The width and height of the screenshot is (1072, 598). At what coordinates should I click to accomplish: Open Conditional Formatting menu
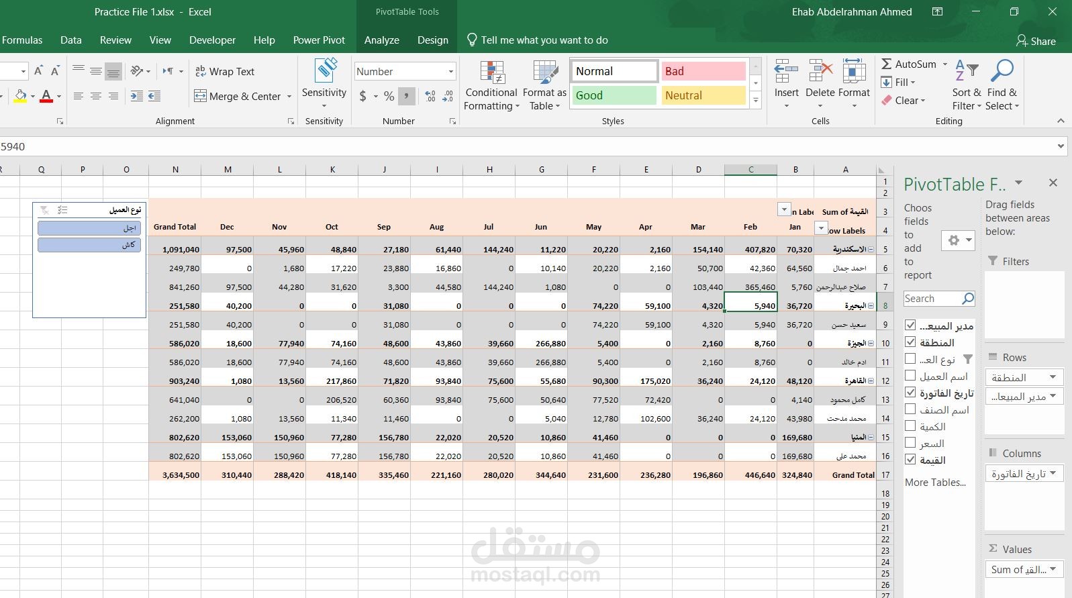[491, 85]
